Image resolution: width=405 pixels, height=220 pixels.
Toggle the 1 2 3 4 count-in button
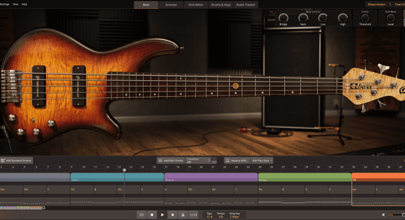tap(193, 215)
